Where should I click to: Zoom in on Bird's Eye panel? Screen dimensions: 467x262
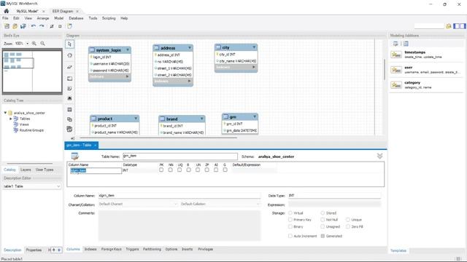click(34, 44)
